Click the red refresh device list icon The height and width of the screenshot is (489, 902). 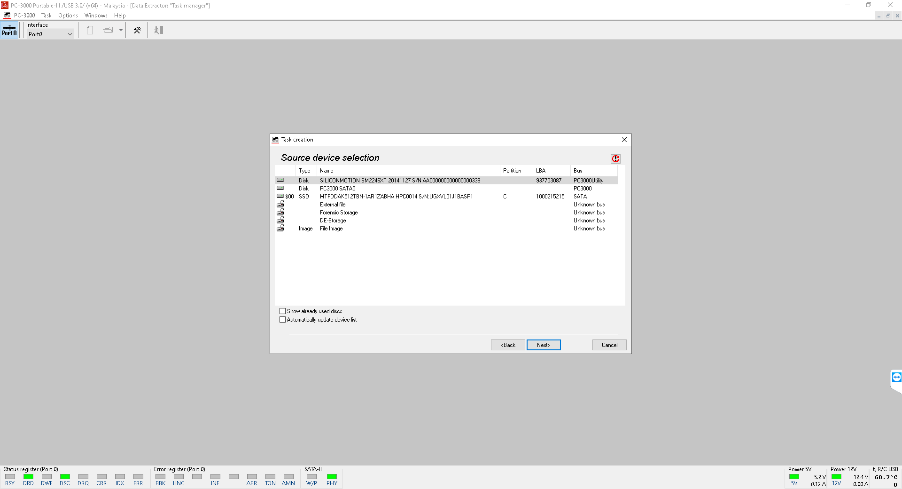pos(615,159)
